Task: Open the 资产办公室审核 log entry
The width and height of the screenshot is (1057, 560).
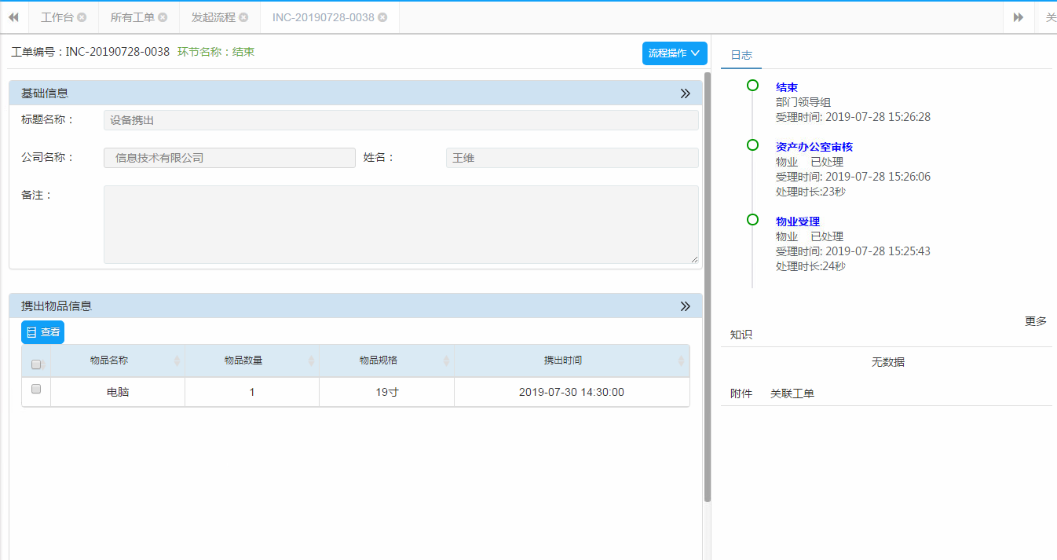Action: point(814,147)
